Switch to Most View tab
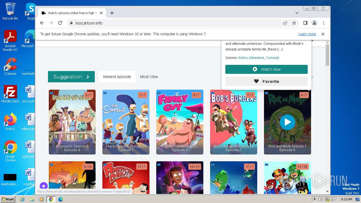This screenshot has width=361, height=203. (149, 77)
